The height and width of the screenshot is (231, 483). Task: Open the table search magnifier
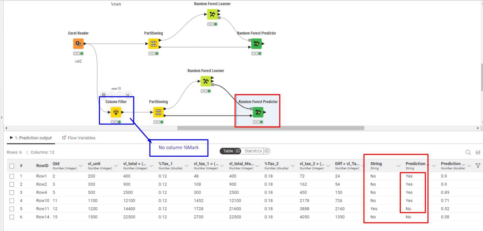tap(468, 152)
